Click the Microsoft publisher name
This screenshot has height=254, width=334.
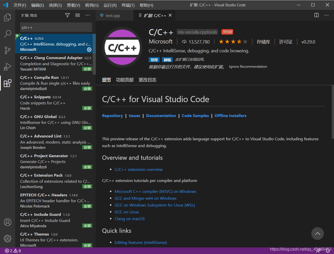pos(161,41)
